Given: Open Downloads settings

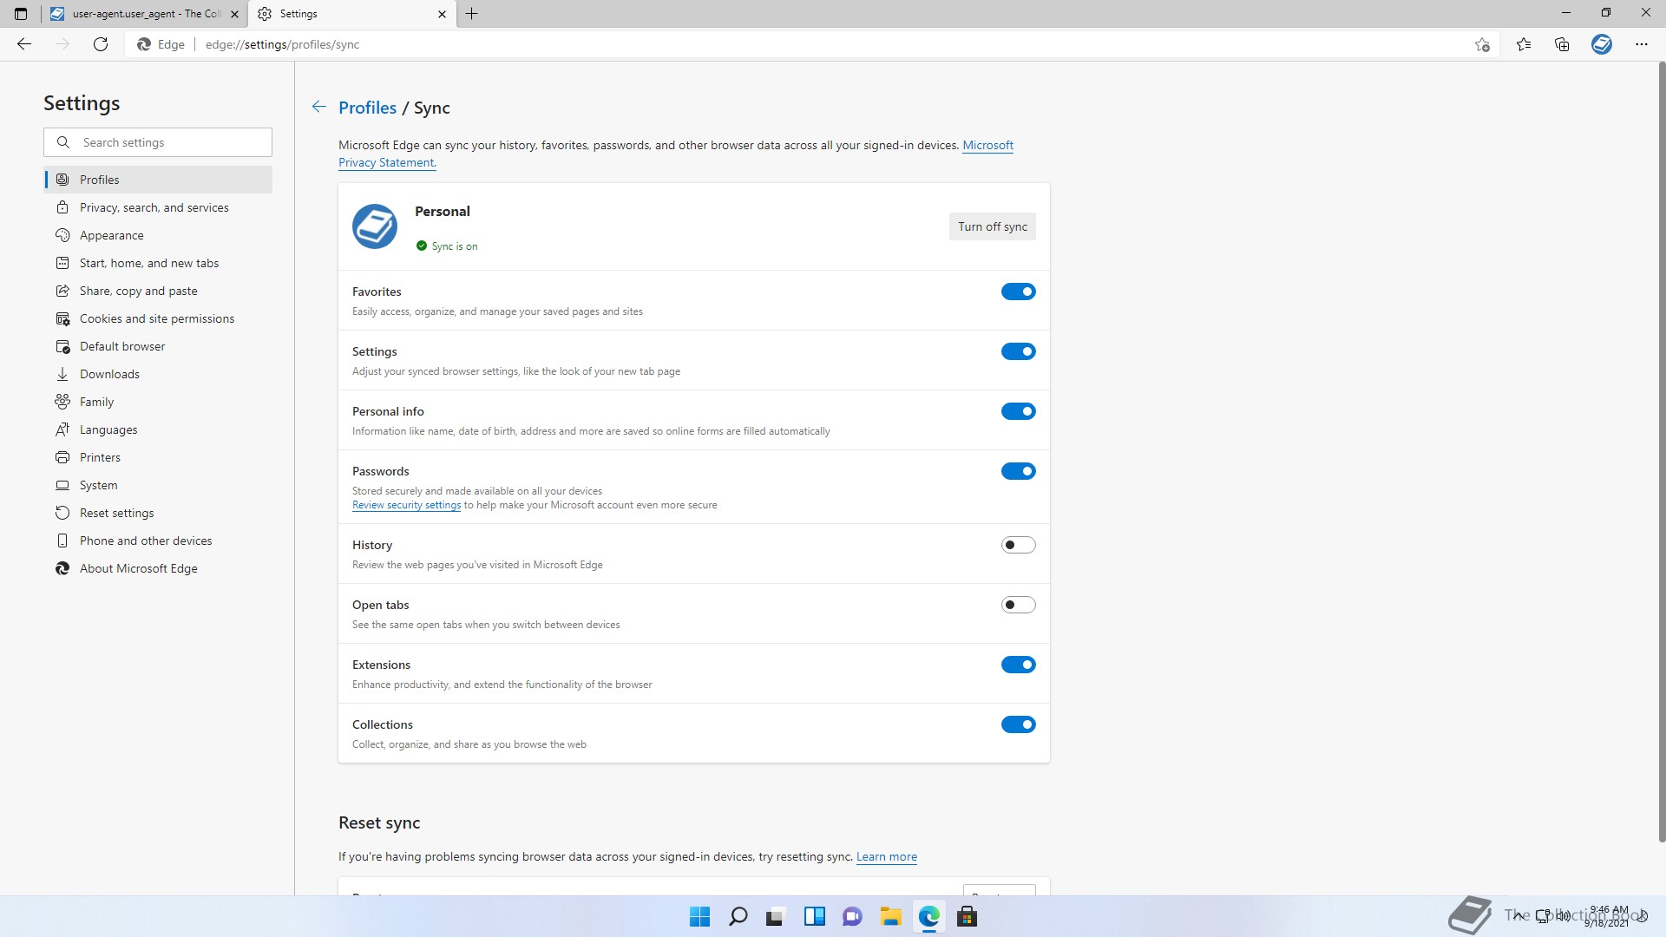Looking at the screenshot, I should point(158,374).
